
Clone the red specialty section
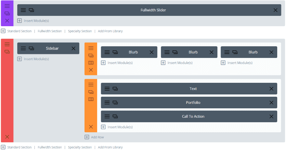point(7,51)
